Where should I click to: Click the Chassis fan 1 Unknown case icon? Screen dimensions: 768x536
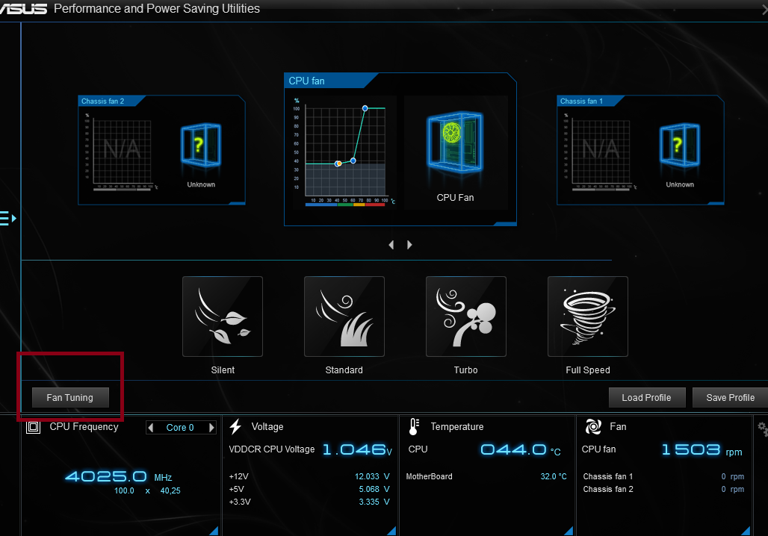pyautogui.click(x=679, y=145)
